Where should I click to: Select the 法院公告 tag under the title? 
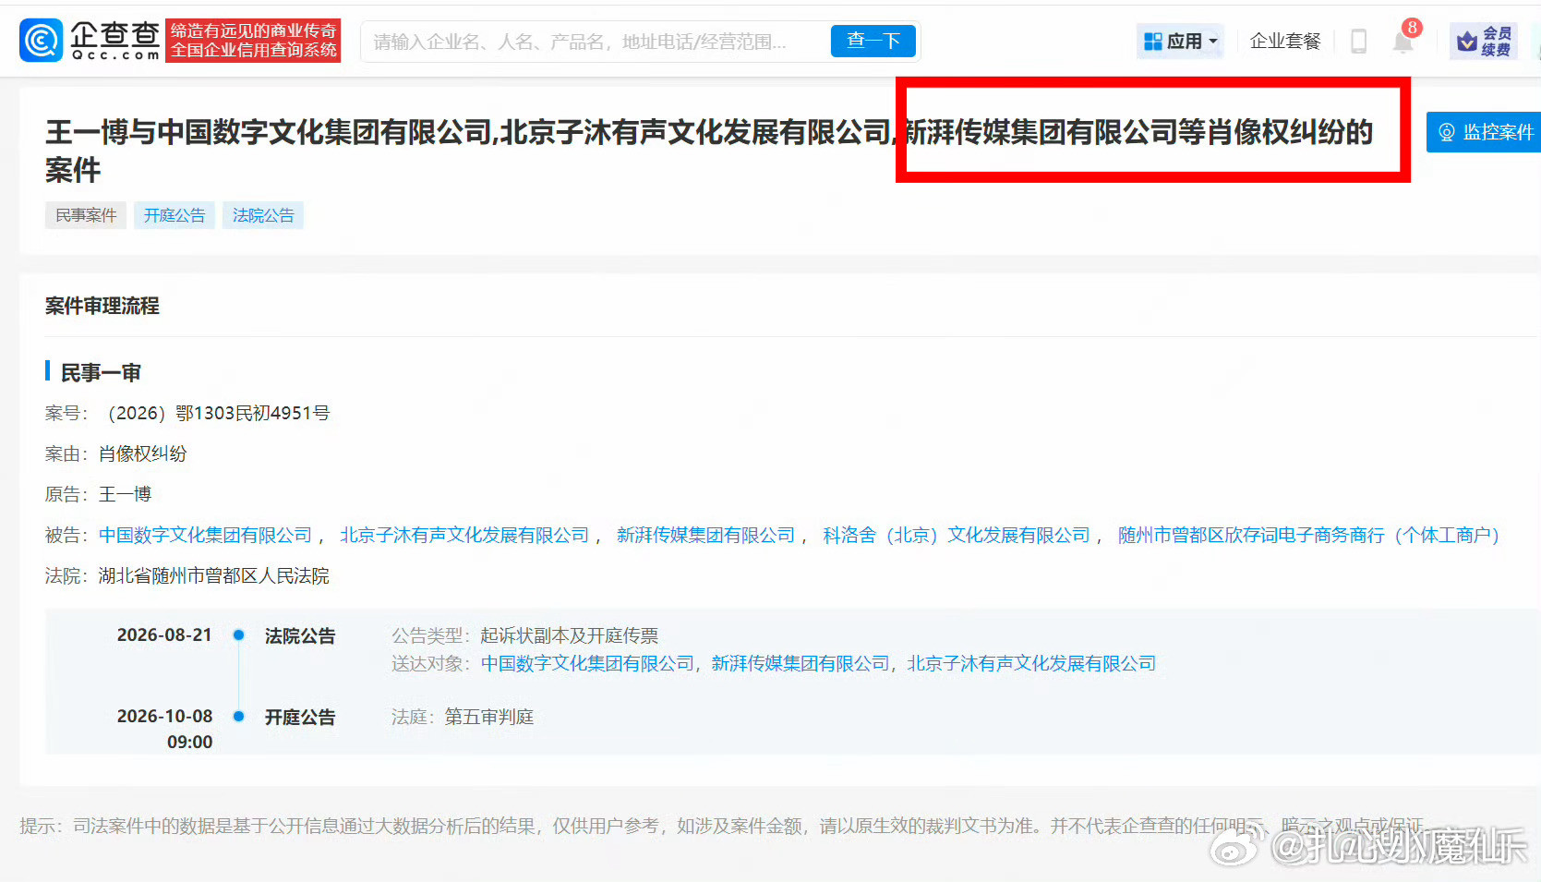tap(263, 215)
